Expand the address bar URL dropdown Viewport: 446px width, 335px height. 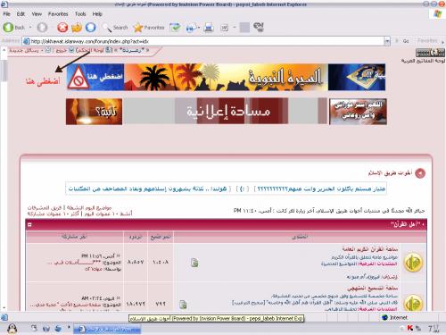[387, 41]
